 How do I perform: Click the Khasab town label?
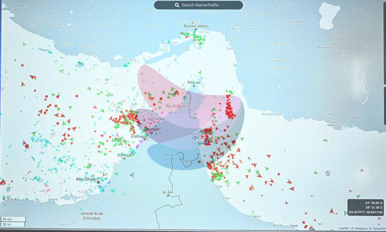click(x=193, y=82)
